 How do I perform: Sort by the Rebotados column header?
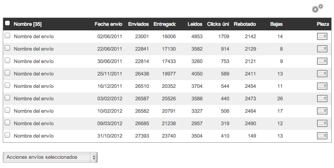click(245, 24)
